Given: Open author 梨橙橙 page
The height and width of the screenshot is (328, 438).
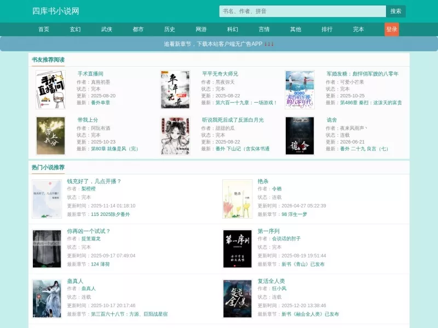Looking at the screenshot, I should (89, 189).
